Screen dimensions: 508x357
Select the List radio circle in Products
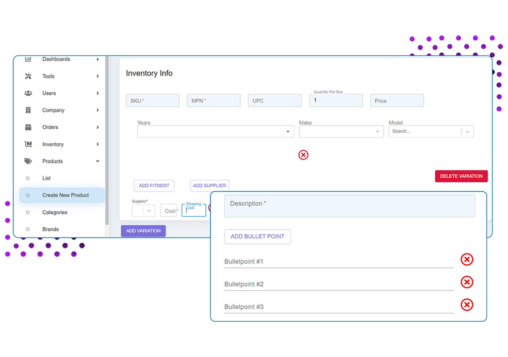point(28,178)
